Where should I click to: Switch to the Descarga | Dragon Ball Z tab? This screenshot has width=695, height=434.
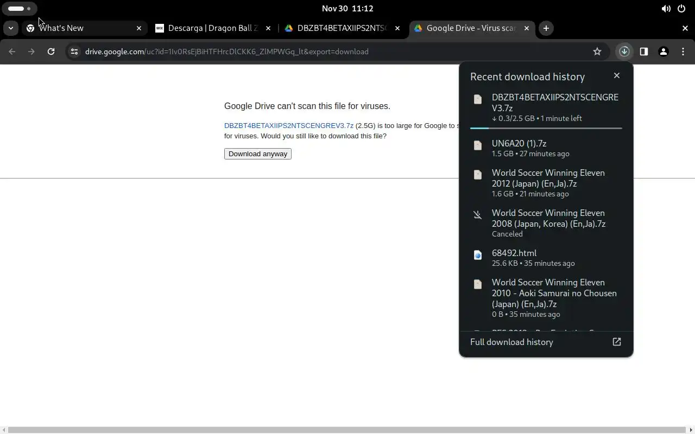point(213,28)
